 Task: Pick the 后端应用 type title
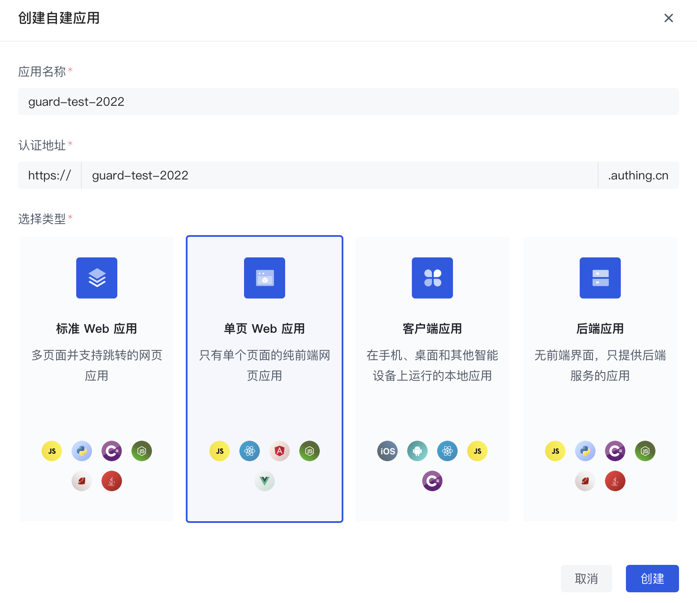tap(600, 328)
